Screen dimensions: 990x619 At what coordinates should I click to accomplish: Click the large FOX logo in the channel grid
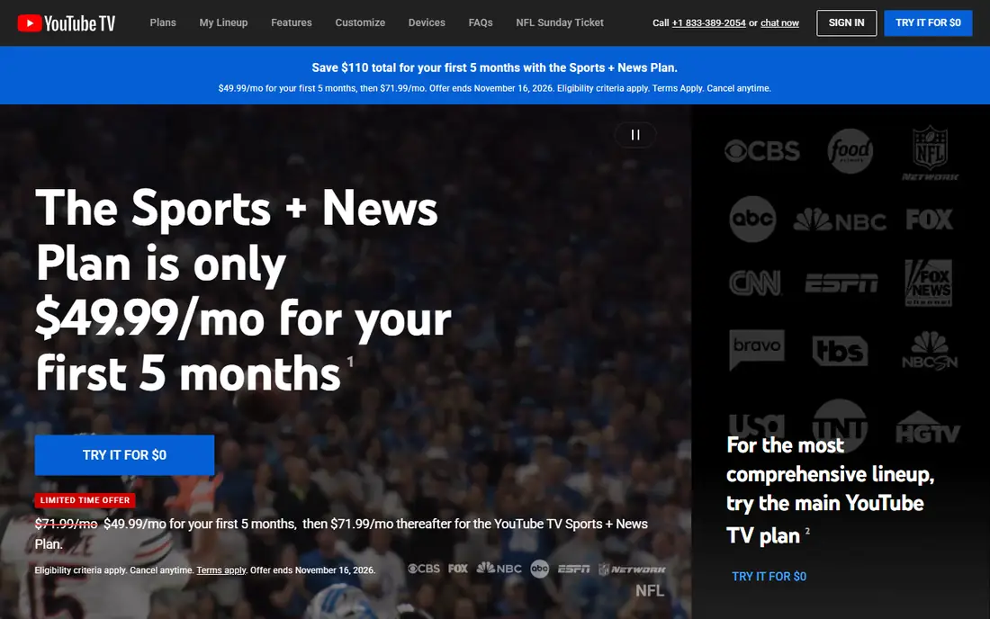[x=930, y=219]
